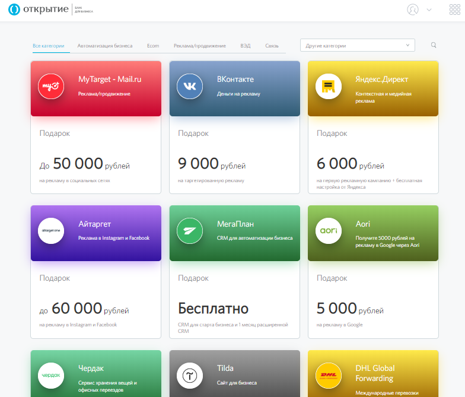This screenshot has width=465, height=397.
Task: Expand the profile menu chevron
Action: [429, 9]
